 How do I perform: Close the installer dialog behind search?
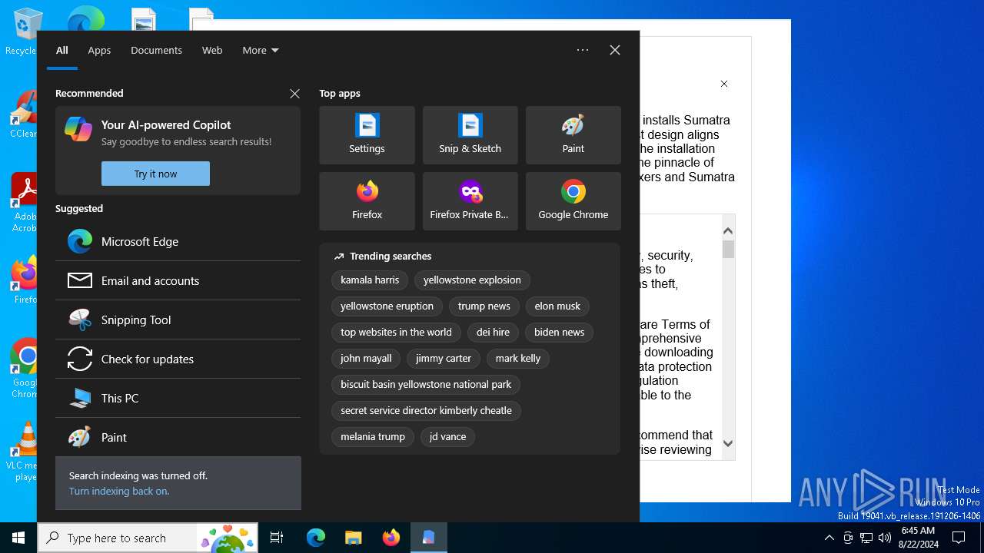723,84
